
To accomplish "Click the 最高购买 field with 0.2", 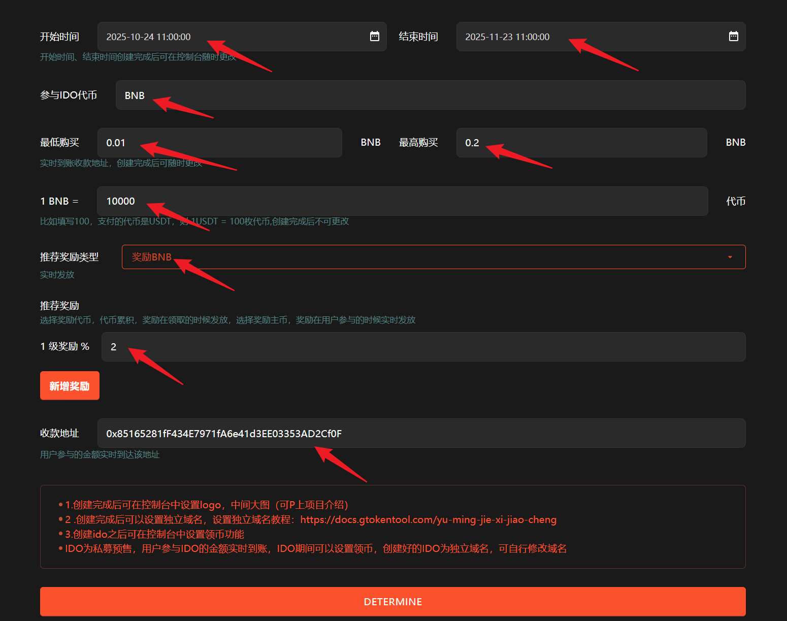I will (581, 143).
